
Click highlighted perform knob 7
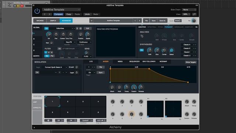pos(131,114)
